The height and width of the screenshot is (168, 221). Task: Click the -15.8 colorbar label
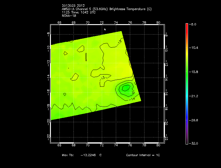click(x=194, y=72)
